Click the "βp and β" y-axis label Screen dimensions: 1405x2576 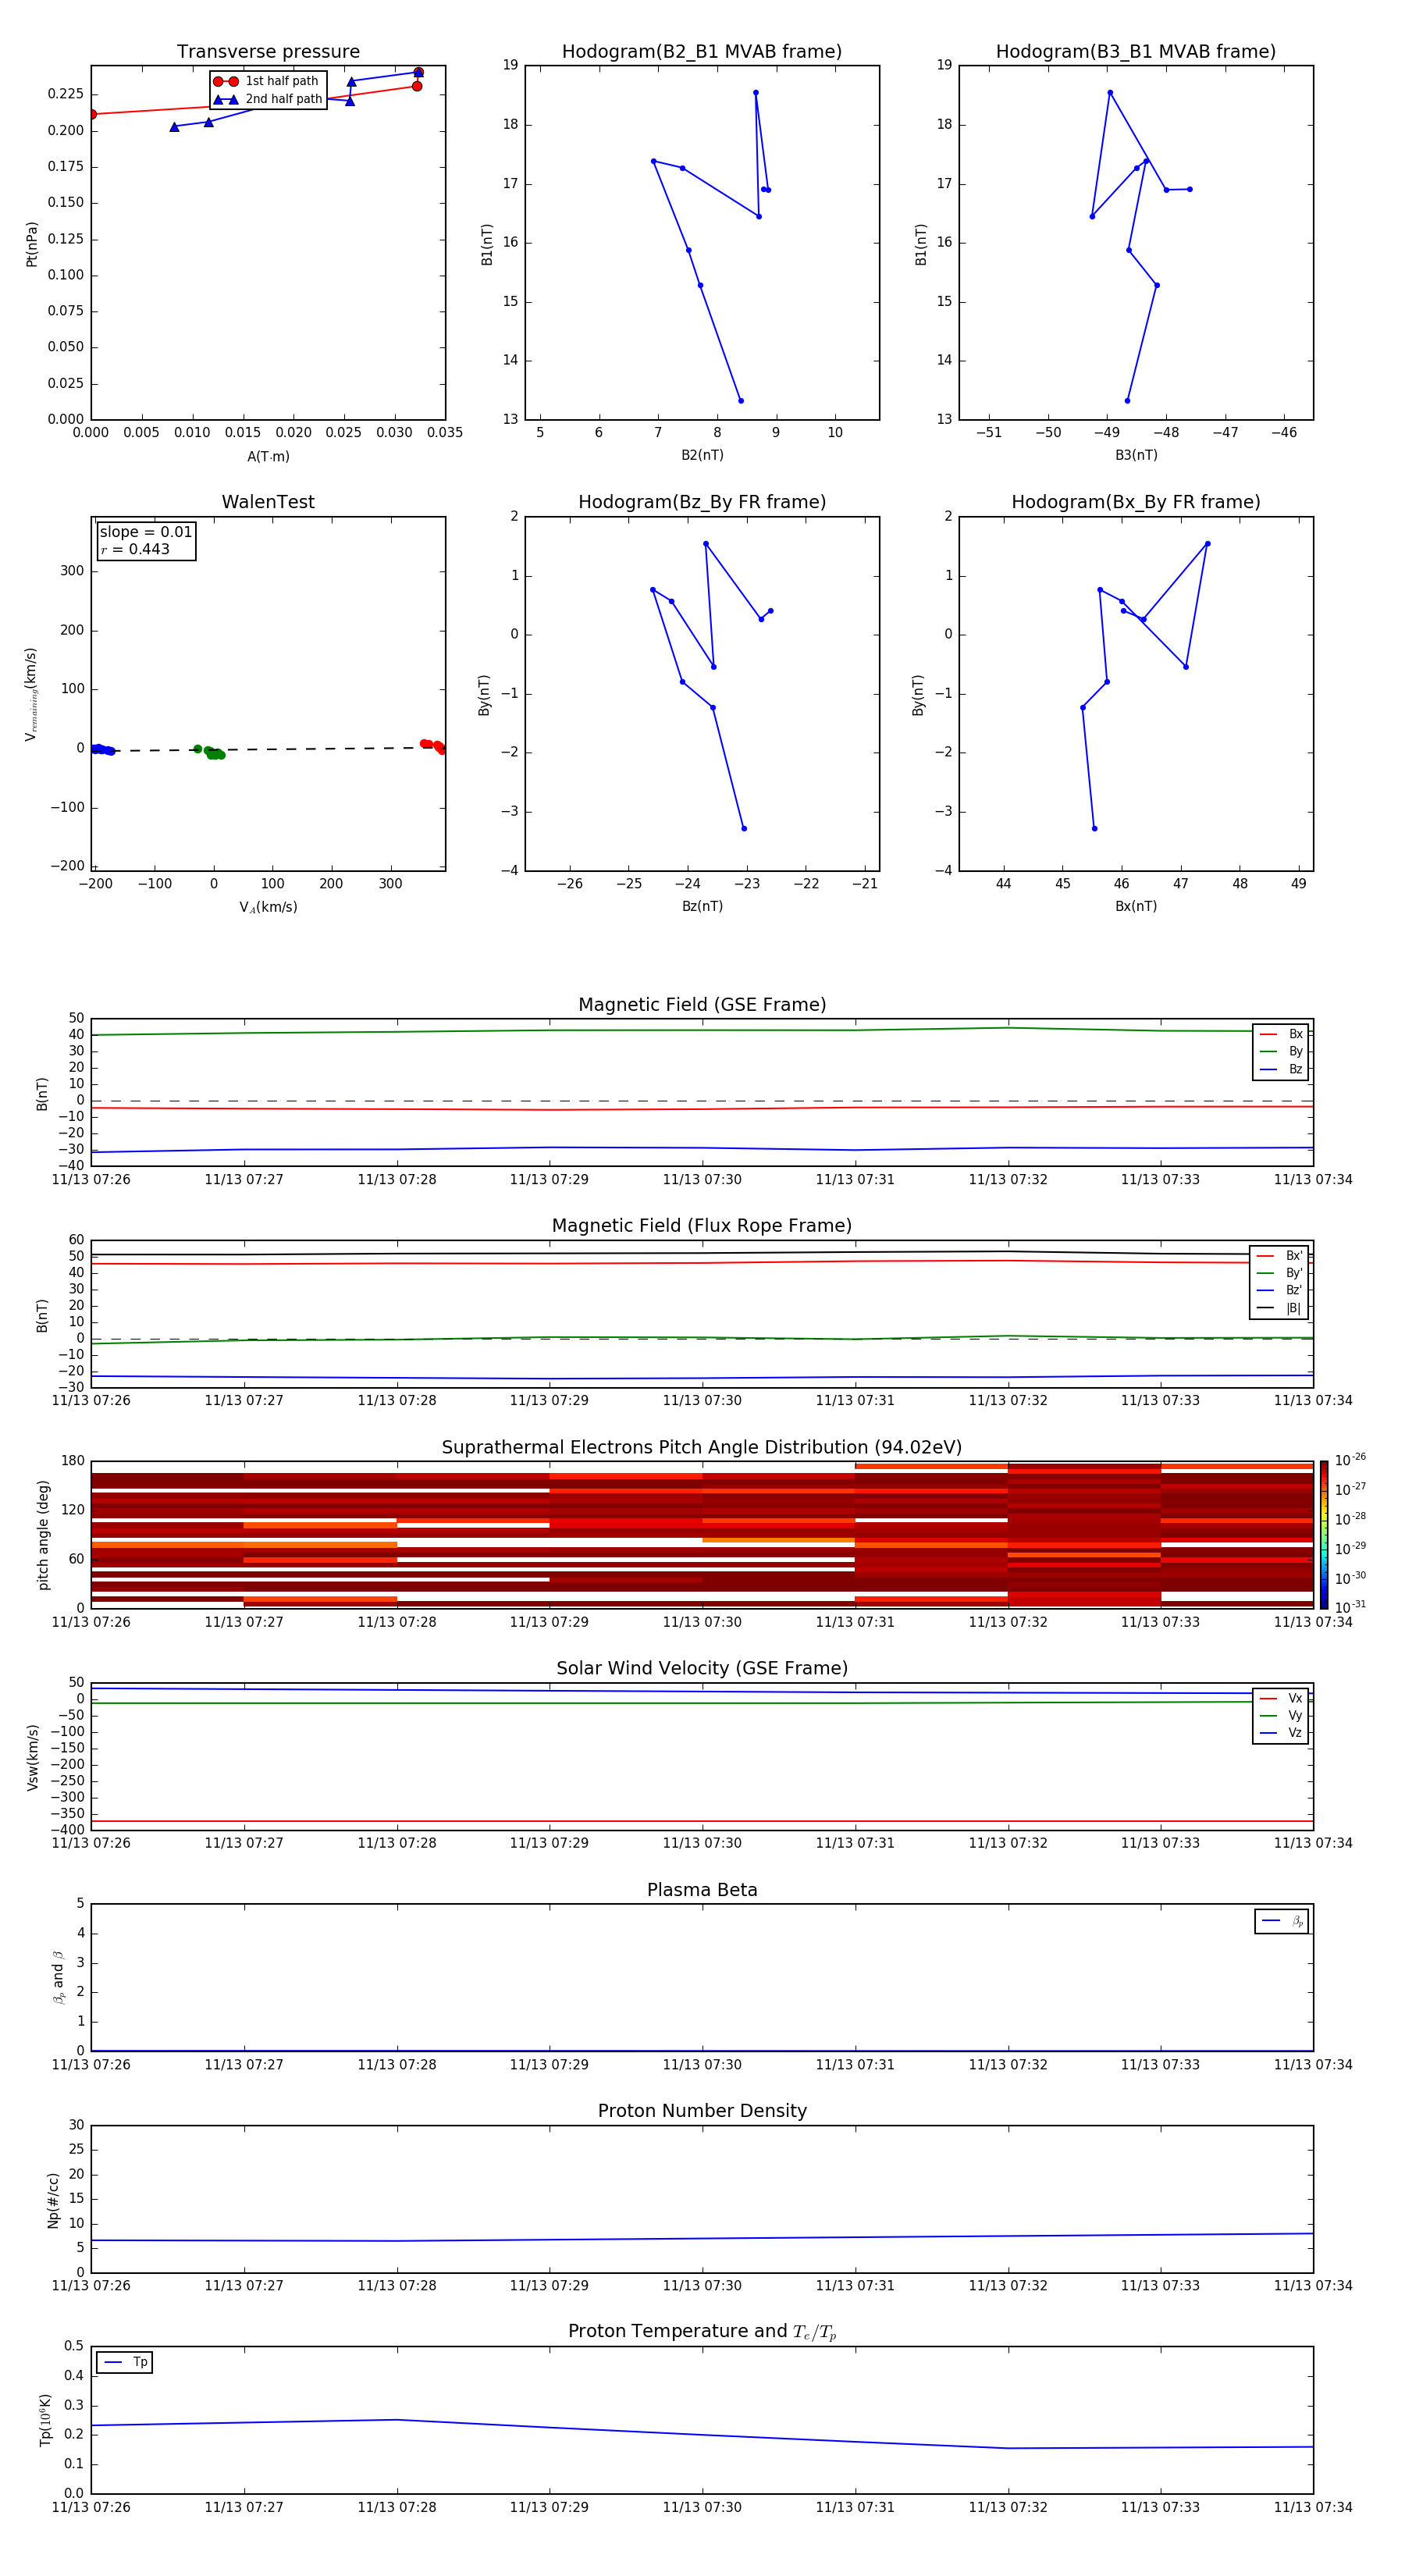tap(58, 1977)
